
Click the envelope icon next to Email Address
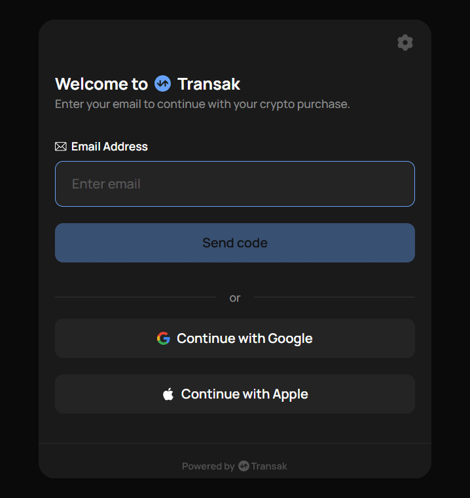(61, 147)
